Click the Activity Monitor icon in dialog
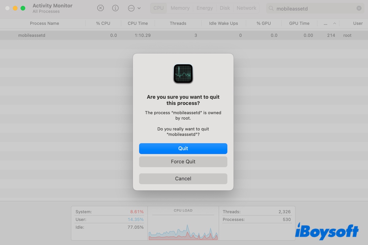This screenshot has height=245, width=368. coord(183,73)
